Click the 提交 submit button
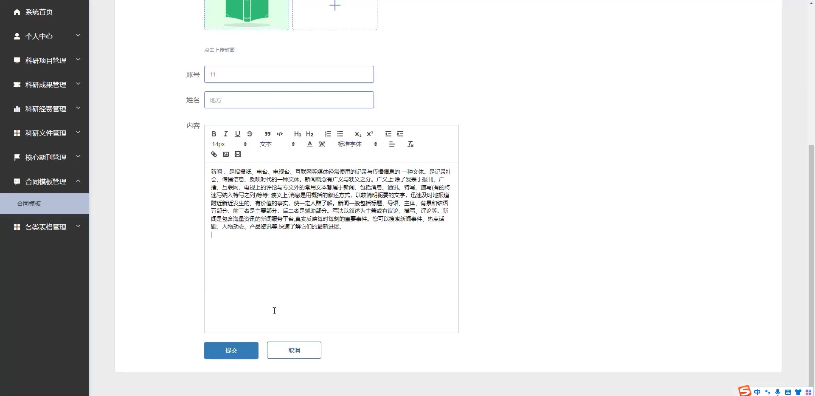This screenshot has width=815, height=396. tap(231, 351)
